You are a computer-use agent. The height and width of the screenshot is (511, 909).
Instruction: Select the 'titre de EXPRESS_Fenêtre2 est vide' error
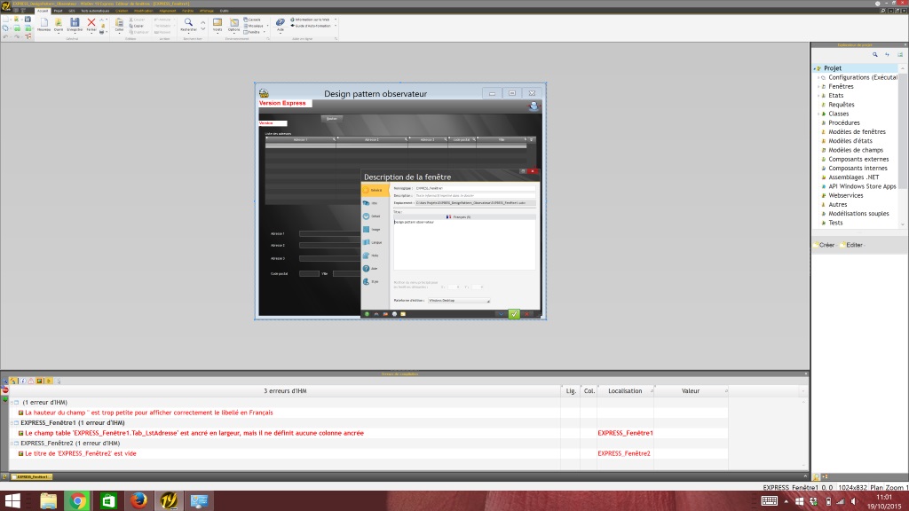(81, 453)
